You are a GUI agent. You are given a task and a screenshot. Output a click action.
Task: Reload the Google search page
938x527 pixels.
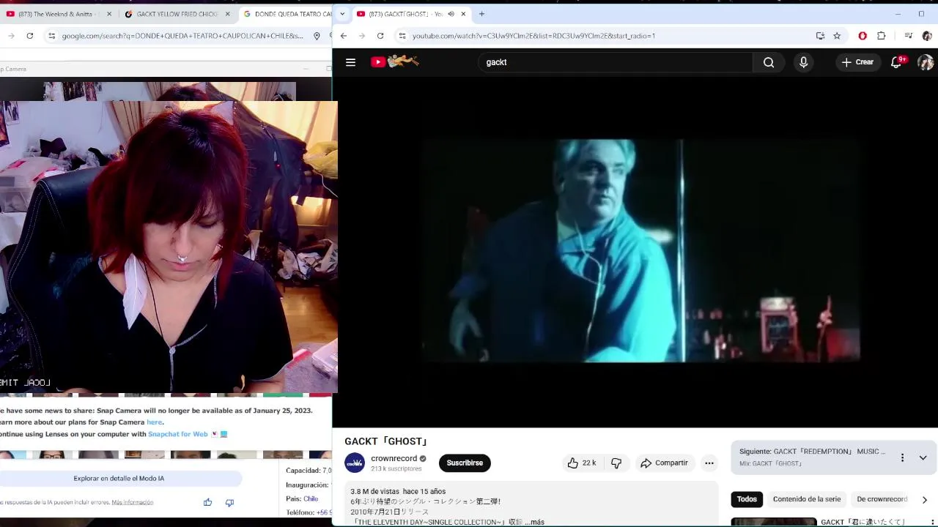(x=29, y=35)
